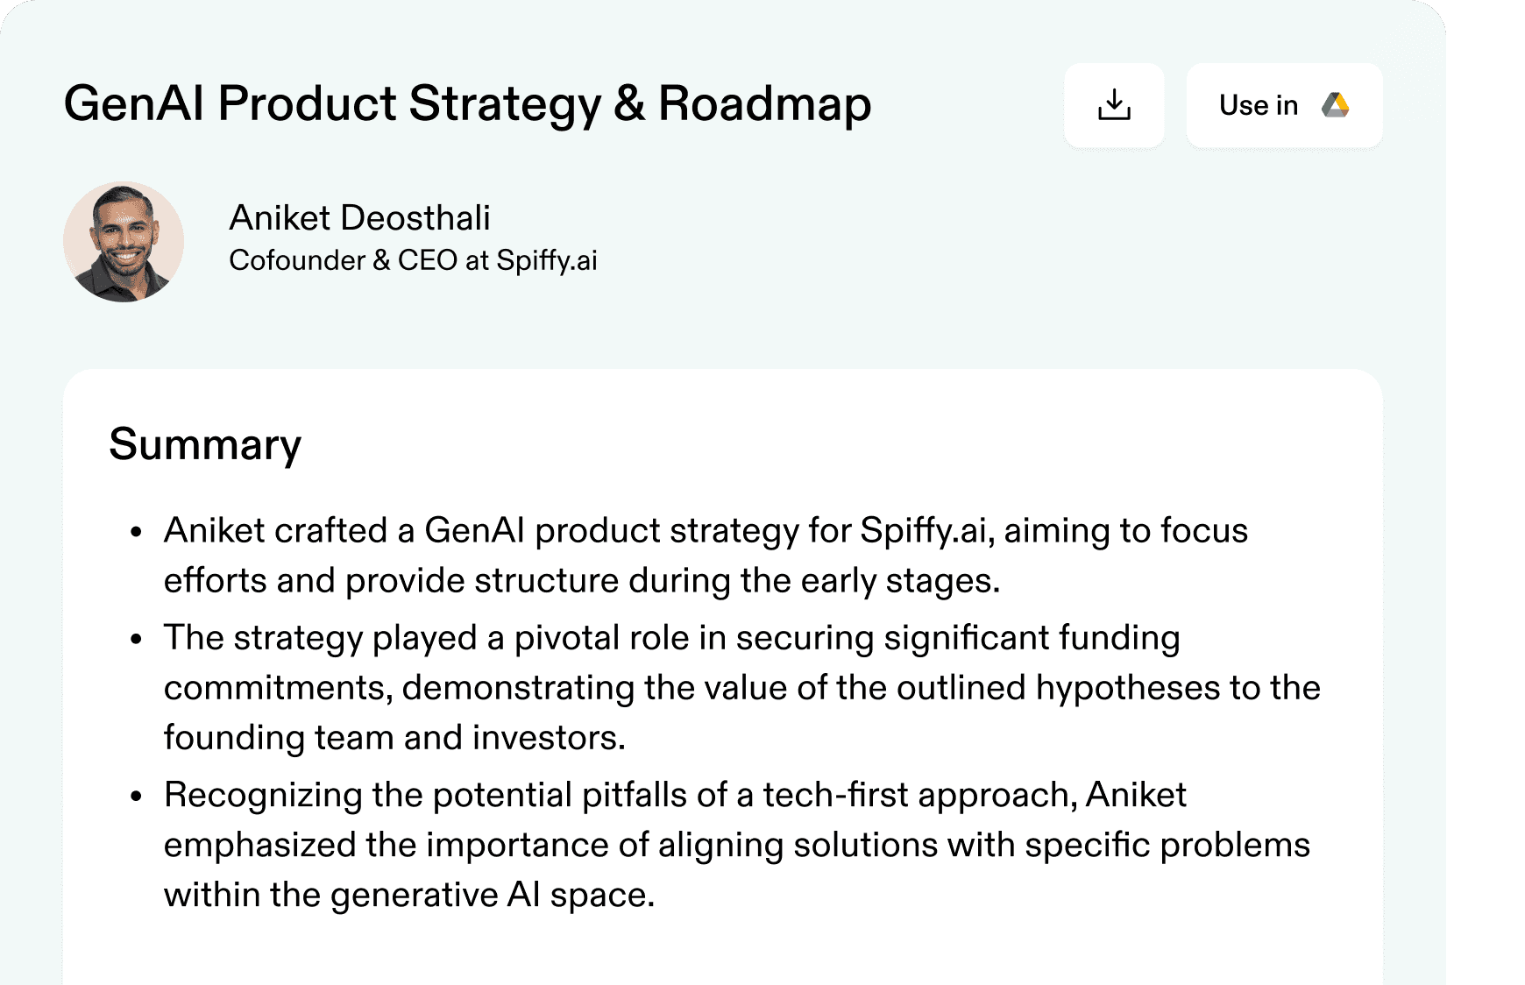Click the text 'founding team and investors.'
The width and height of the screenshot is (1525, 985).
[394, 738]
